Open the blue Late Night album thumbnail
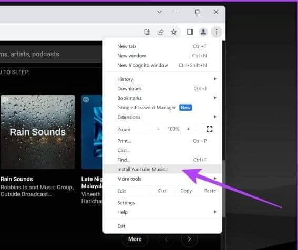This screenshot has width=298, height=250. [92, 132]
